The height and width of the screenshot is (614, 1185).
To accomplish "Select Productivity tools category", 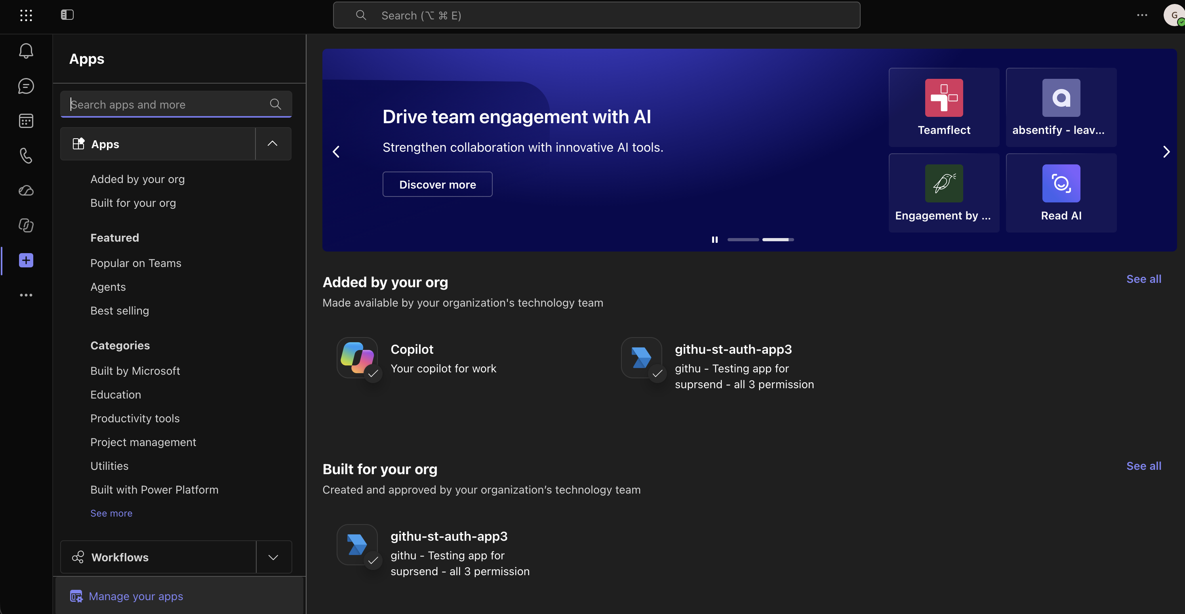I will [135, 418].
